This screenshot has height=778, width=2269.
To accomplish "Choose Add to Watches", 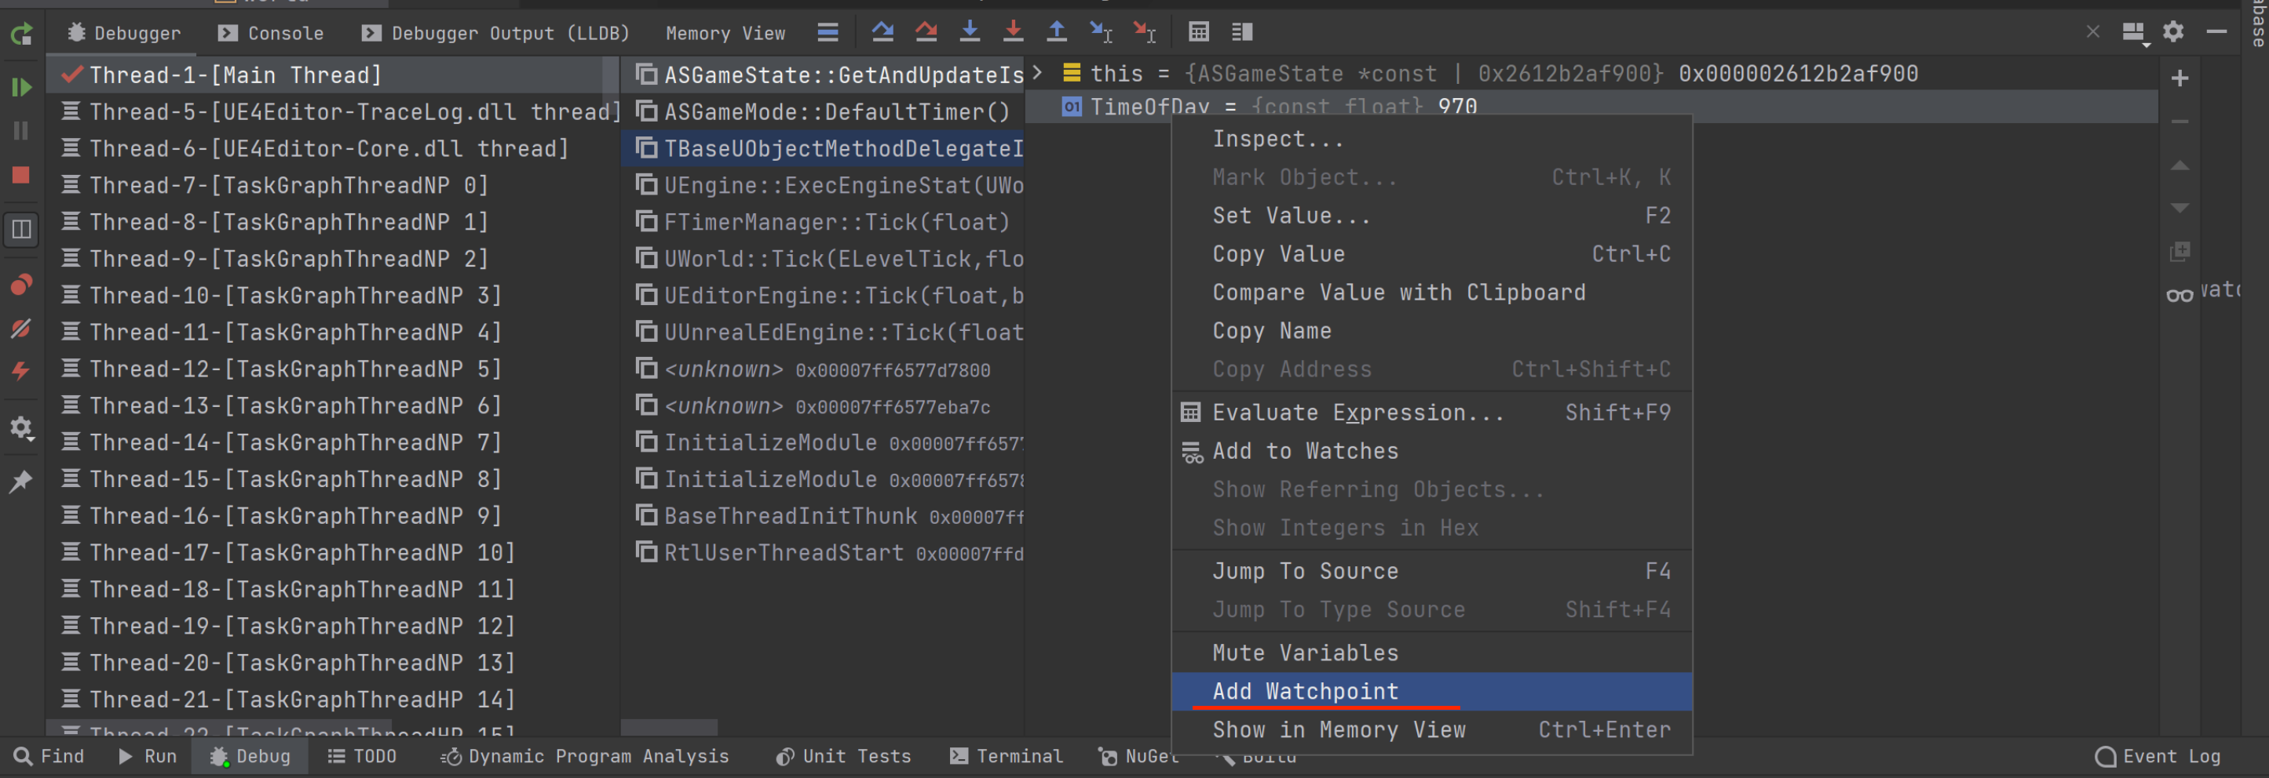I will coord(1432,452).
